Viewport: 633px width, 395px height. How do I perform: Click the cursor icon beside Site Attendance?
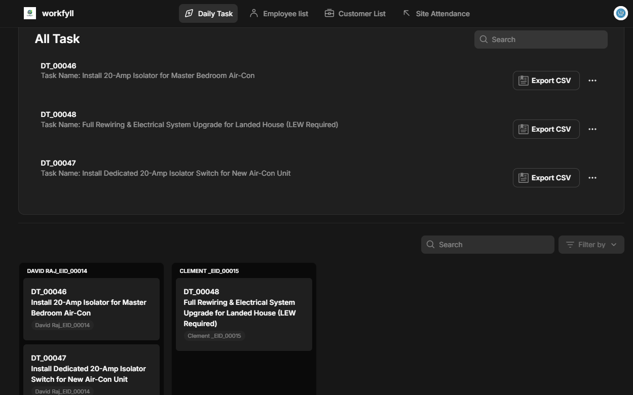(x=406, y=14)
